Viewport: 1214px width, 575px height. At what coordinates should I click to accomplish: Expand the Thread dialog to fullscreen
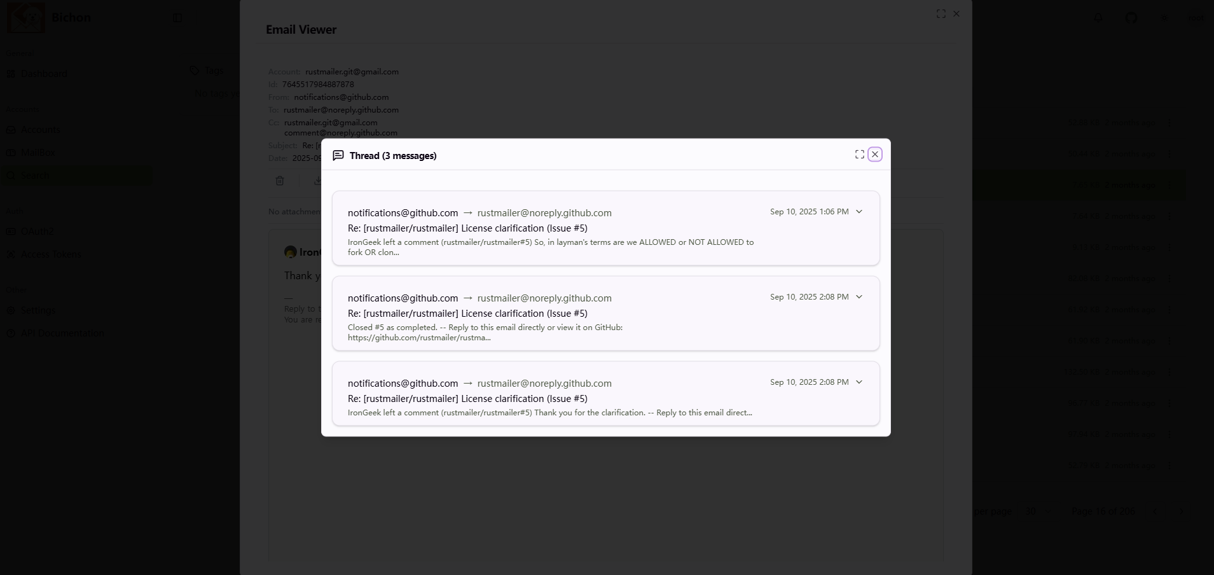click(859, 154)
